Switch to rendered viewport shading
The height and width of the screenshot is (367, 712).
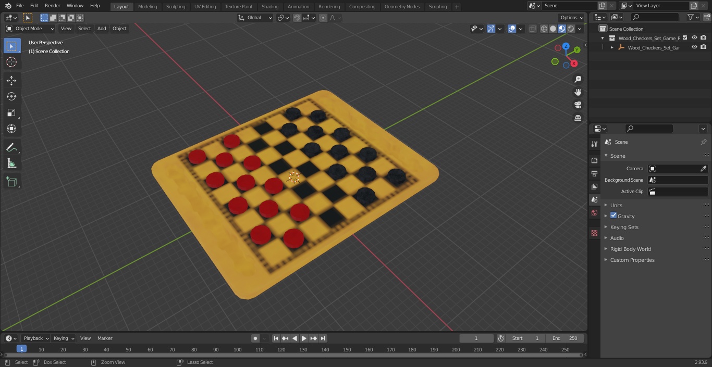(571, 29)
